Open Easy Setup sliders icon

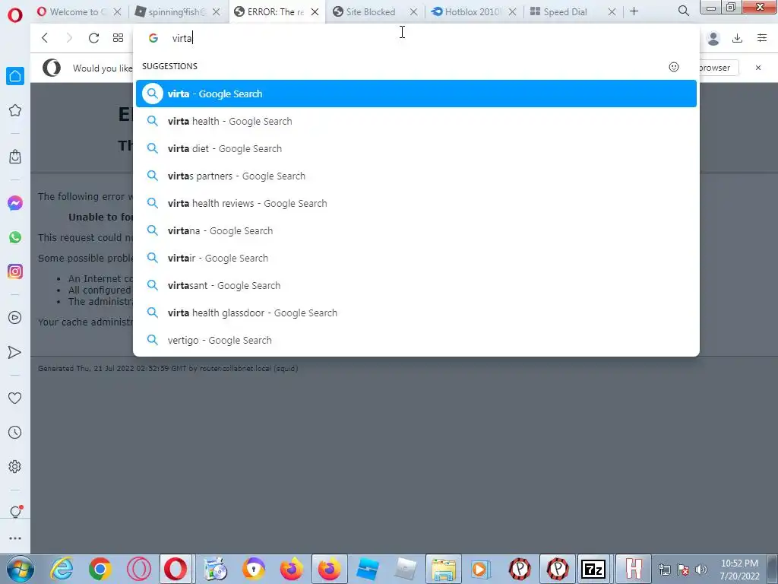pos(762,38)
